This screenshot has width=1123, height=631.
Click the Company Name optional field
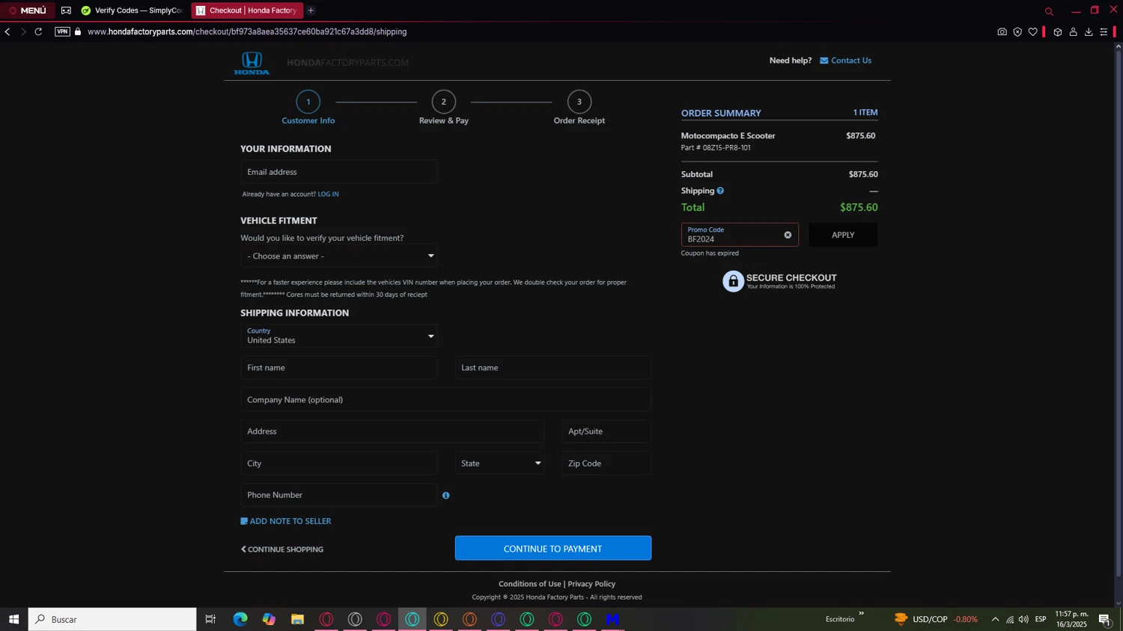(446, 400)
